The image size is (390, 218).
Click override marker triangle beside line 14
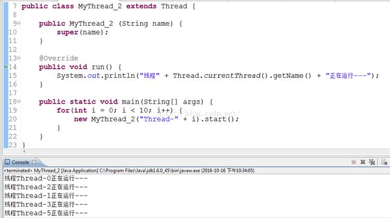pos(6,66)
